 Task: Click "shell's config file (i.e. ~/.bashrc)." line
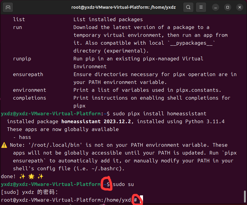[x=69, y=169]
